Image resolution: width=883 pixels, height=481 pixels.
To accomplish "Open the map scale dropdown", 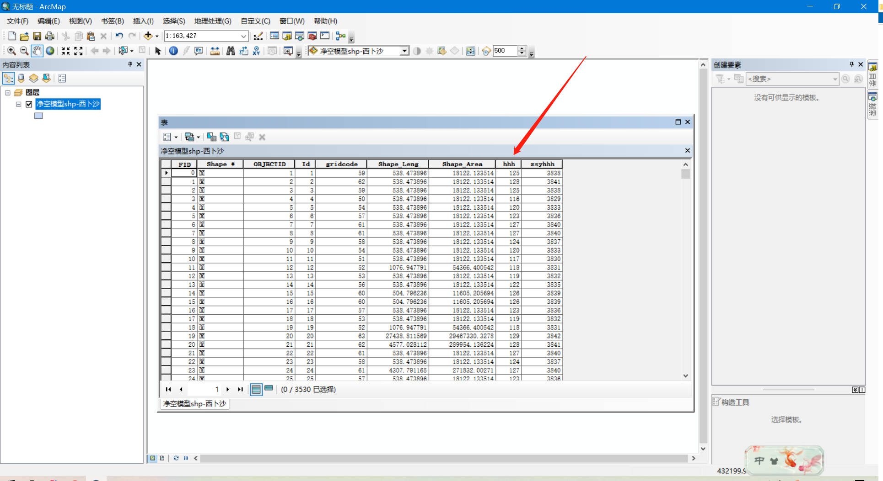I will coord(243,36).
